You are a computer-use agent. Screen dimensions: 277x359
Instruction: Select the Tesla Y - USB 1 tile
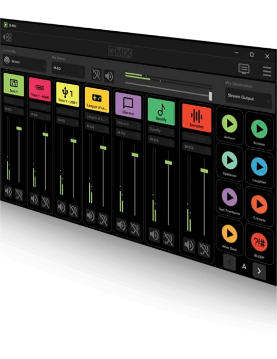(68, 94)
